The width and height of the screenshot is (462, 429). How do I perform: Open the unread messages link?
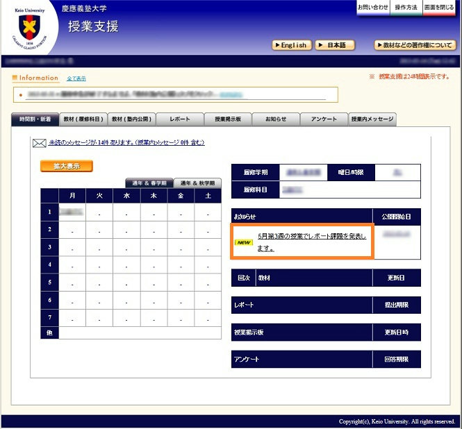coord(126,143)
